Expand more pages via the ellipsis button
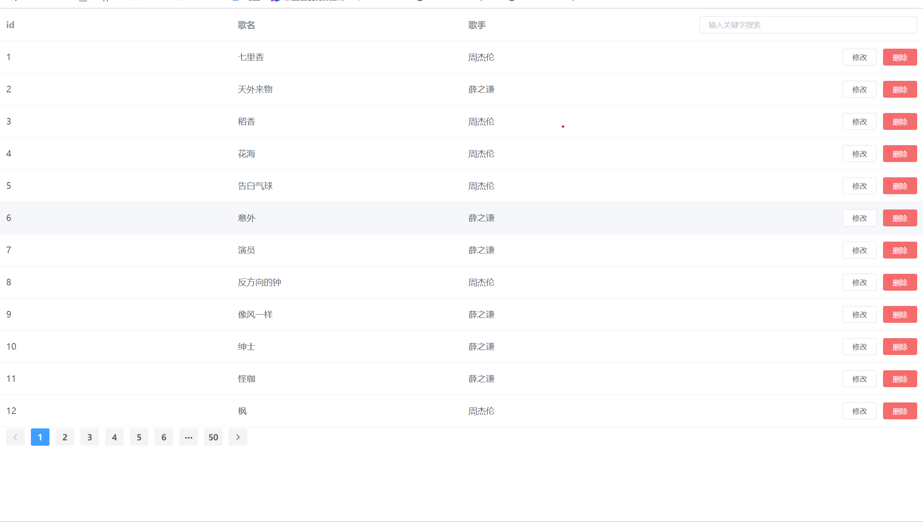Screen dimensions: 923x522 pyautogui.click(x=188, y=437)
